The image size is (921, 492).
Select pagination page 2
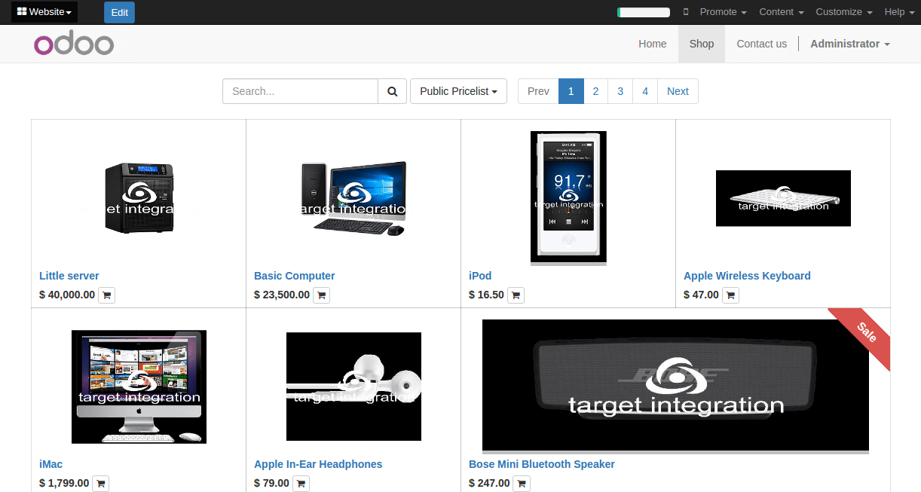coord(595,91)
